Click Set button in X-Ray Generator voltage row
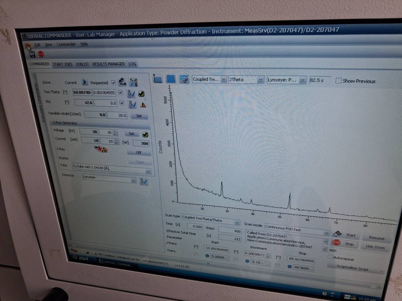The image size is (402, 301). (132, 133)
